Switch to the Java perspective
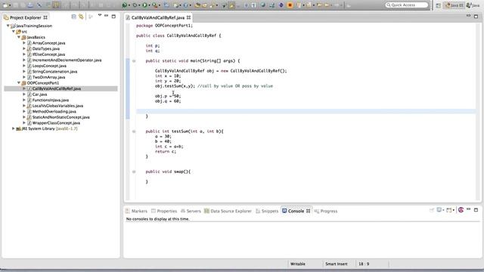 473,5
